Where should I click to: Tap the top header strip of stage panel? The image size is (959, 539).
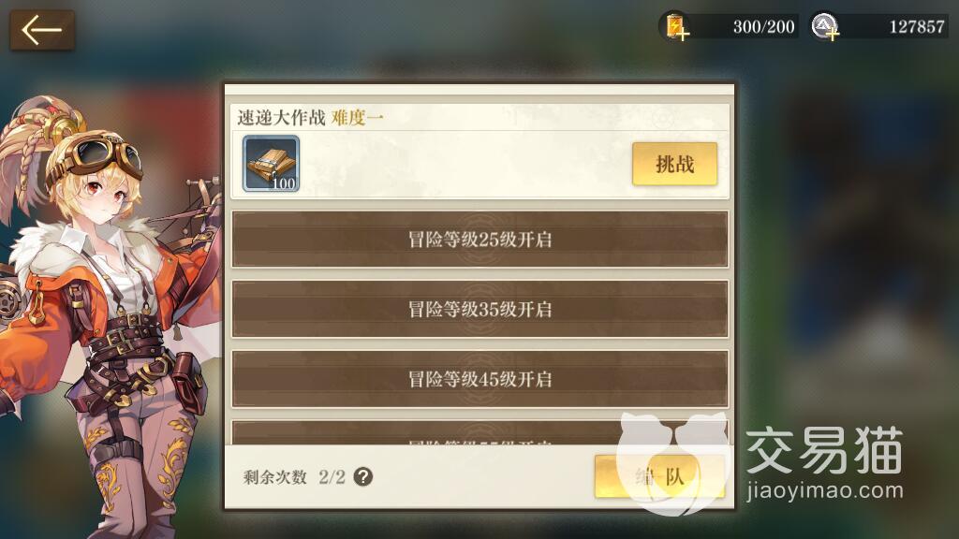coord(479,90)
